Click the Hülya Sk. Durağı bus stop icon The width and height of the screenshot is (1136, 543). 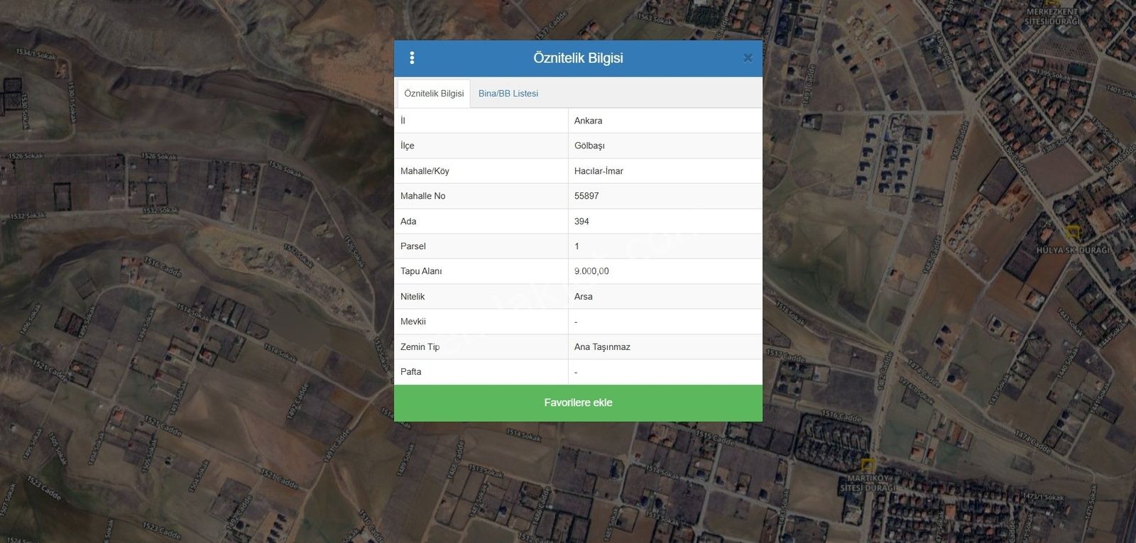1073,233
